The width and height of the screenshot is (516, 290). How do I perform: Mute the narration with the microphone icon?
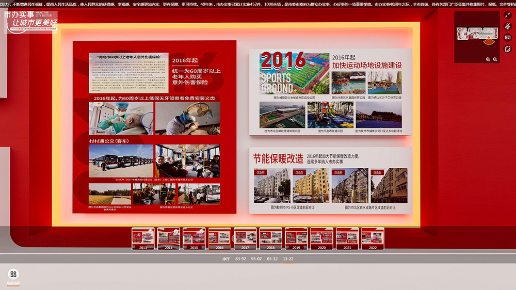[x=508, y=26]
